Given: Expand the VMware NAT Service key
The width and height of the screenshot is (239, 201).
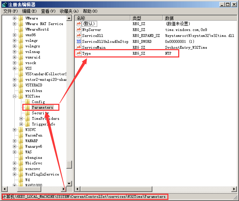Looking at the screenshot, I should [x=15, y=24].
